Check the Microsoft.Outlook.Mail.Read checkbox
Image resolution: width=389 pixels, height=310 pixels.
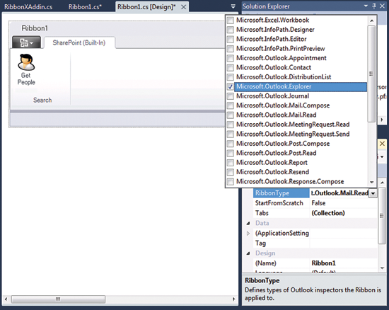(x=231, y=115)
